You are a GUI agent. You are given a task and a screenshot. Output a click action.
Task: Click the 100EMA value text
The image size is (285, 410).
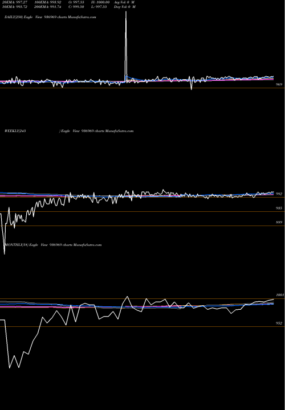click(48, 2)
